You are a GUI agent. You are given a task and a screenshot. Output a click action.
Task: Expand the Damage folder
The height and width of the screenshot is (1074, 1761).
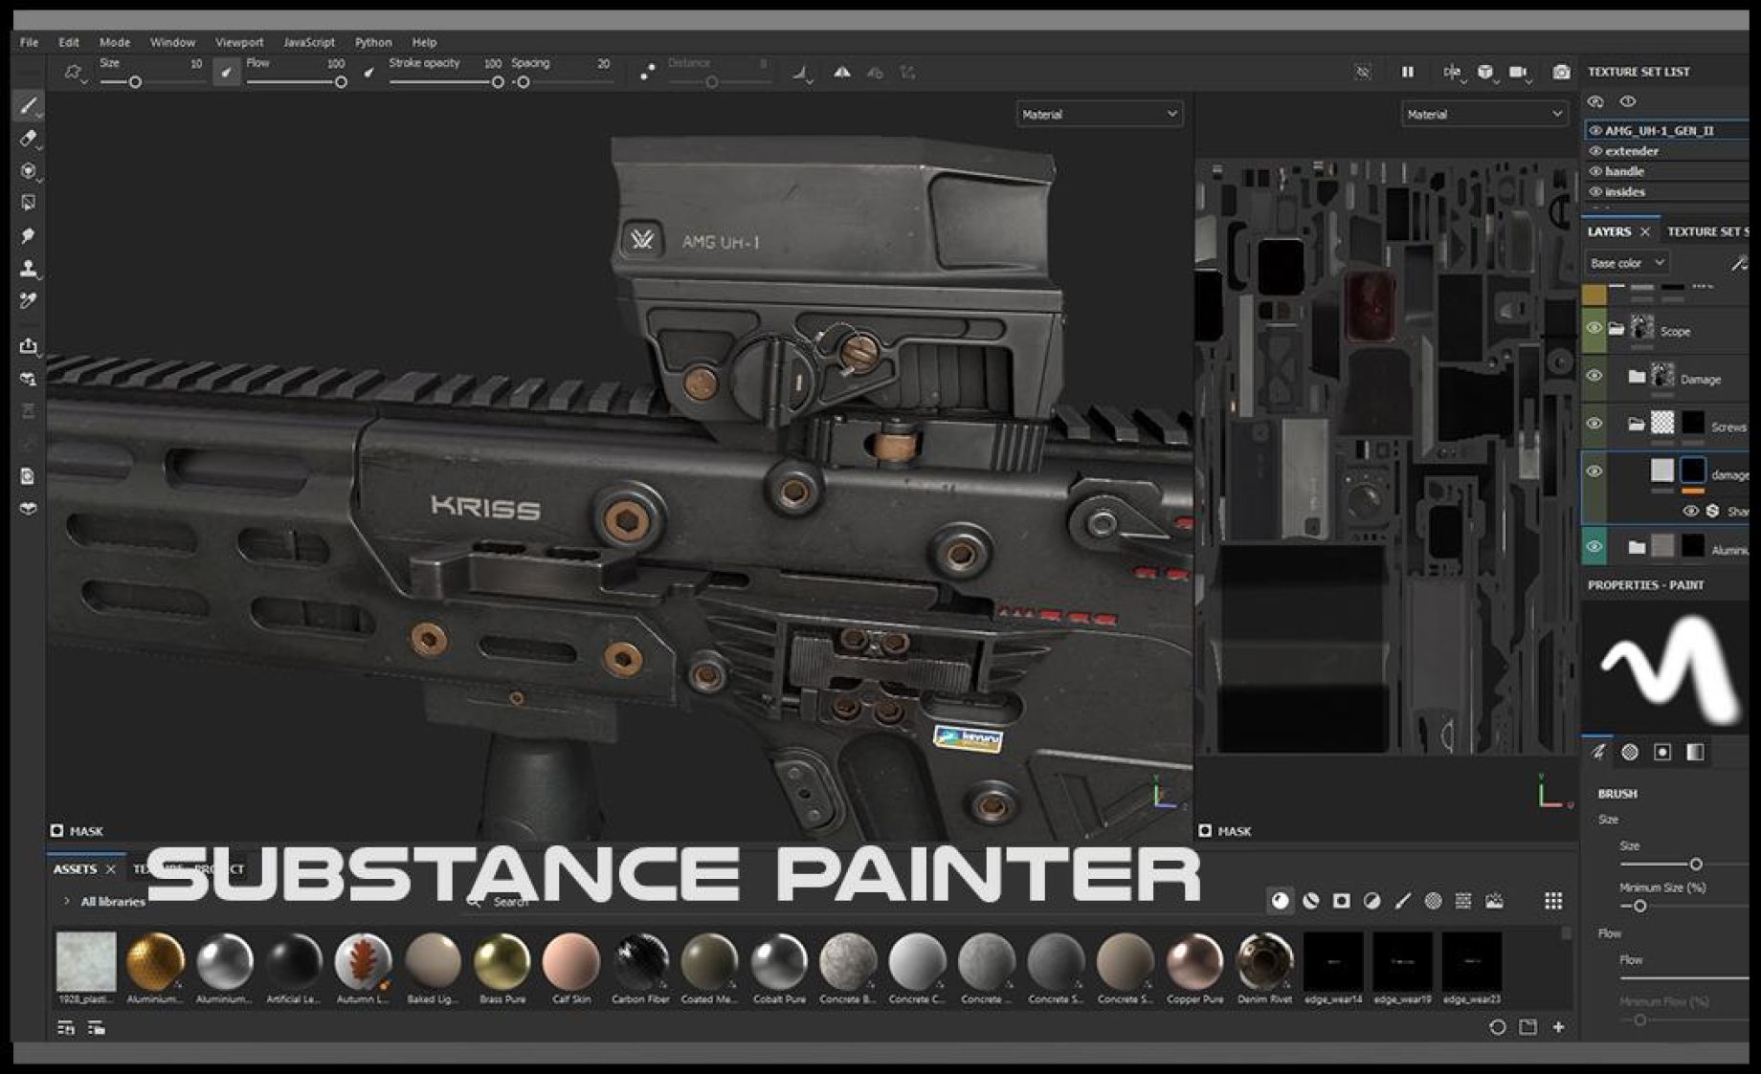point(1637,377)
